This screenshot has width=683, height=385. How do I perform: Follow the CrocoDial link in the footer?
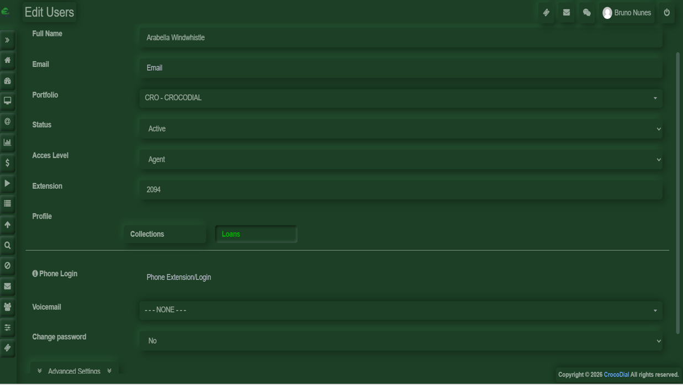[x=616, y=375]
